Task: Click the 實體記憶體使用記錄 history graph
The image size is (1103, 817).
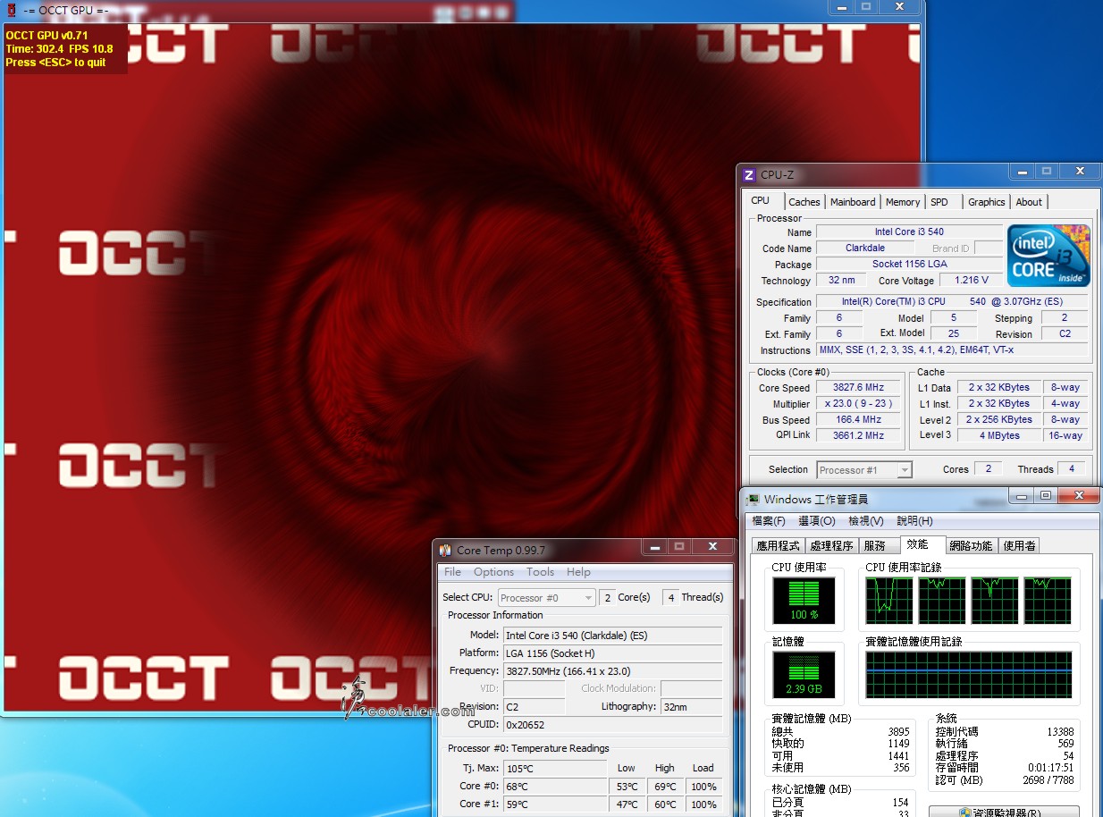Action: pyautogui.click(x=968, y=674)
